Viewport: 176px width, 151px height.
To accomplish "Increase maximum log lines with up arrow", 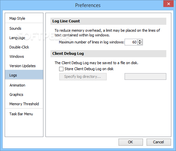I will click(x=140, y=41).
